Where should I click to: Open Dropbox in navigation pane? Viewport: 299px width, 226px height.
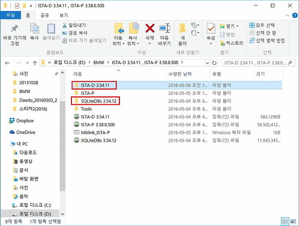21,120
